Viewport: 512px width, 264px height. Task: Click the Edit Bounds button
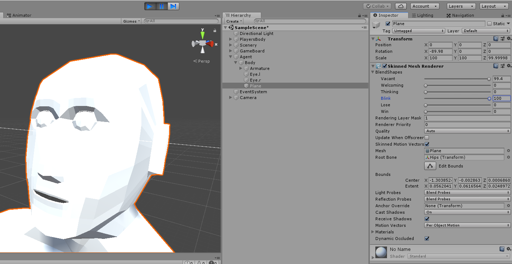430,166
